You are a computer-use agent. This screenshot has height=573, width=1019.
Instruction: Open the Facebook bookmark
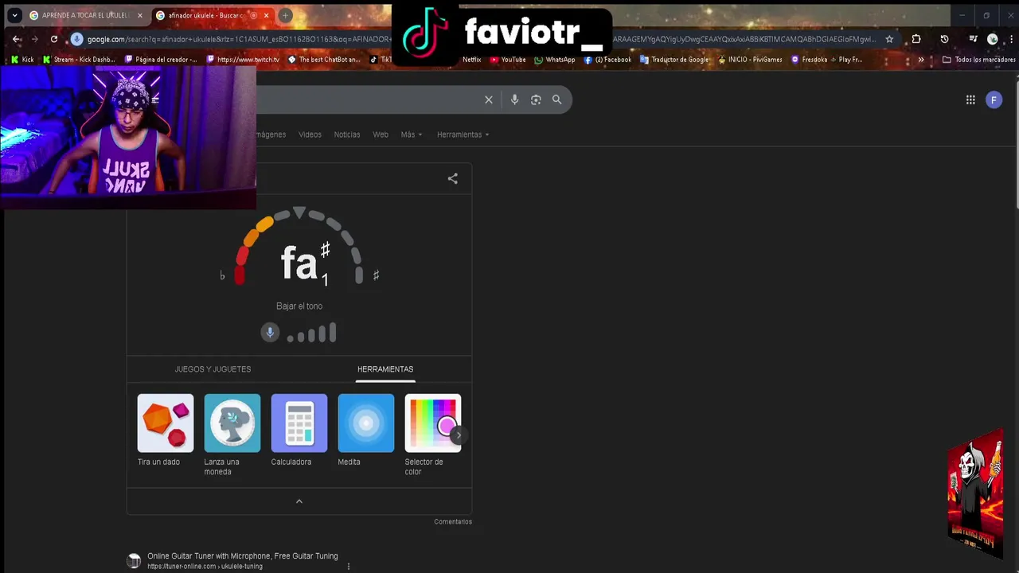[x=607, y=60]
